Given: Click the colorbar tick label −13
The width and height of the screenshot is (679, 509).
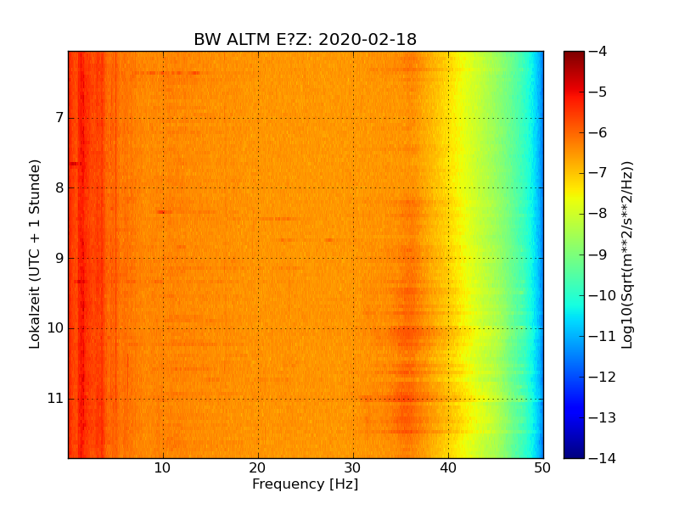Looking at the screenshot, I should click(603, 417).
